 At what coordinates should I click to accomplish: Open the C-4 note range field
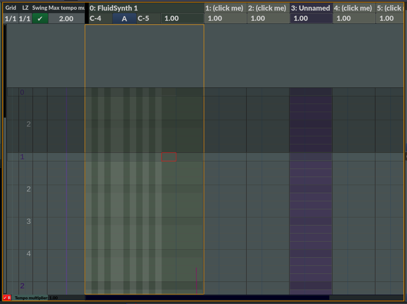(x=100, y=19)
